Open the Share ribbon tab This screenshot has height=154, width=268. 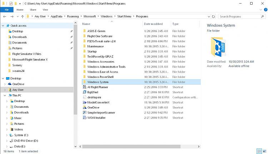tap(33, 10)
